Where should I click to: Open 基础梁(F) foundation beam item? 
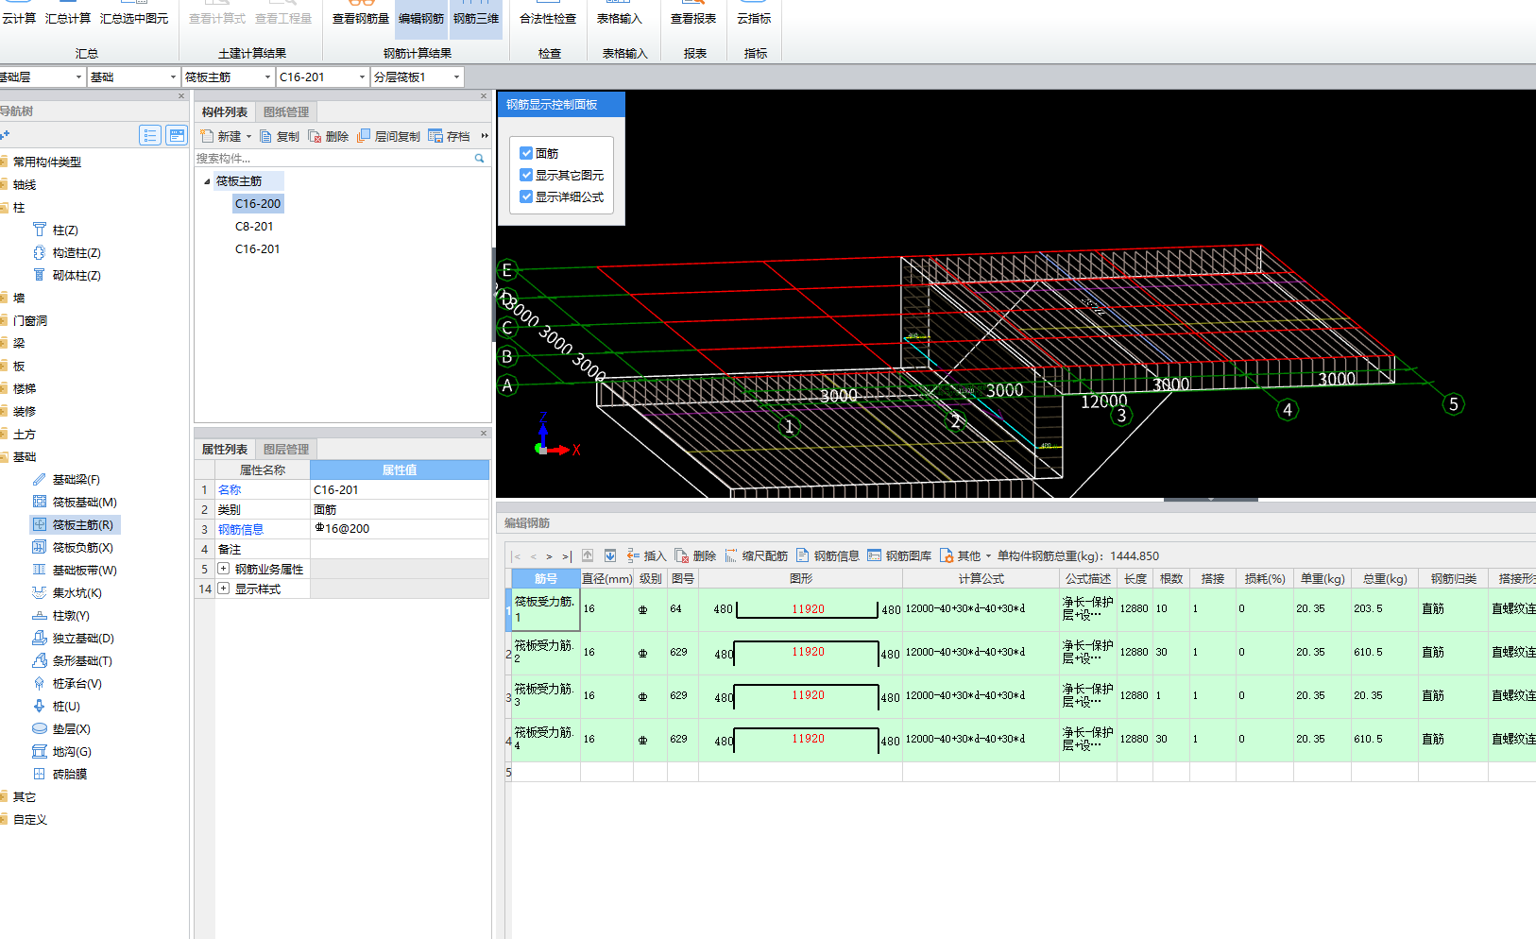[76, 479]
